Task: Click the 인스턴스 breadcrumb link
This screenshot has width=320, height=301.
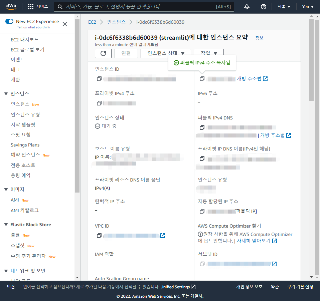Action: click(x=117, y=22)
